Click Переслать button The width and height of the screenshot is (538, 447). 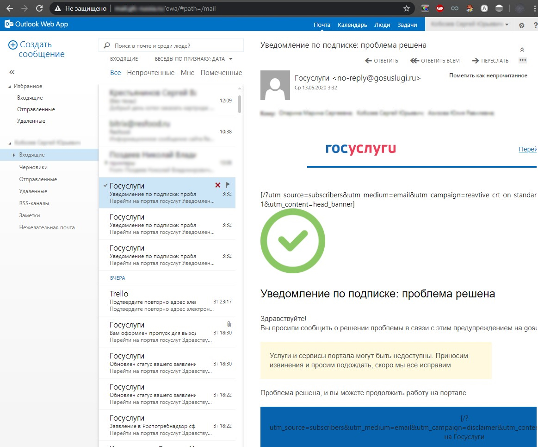(x=490, y=61)
